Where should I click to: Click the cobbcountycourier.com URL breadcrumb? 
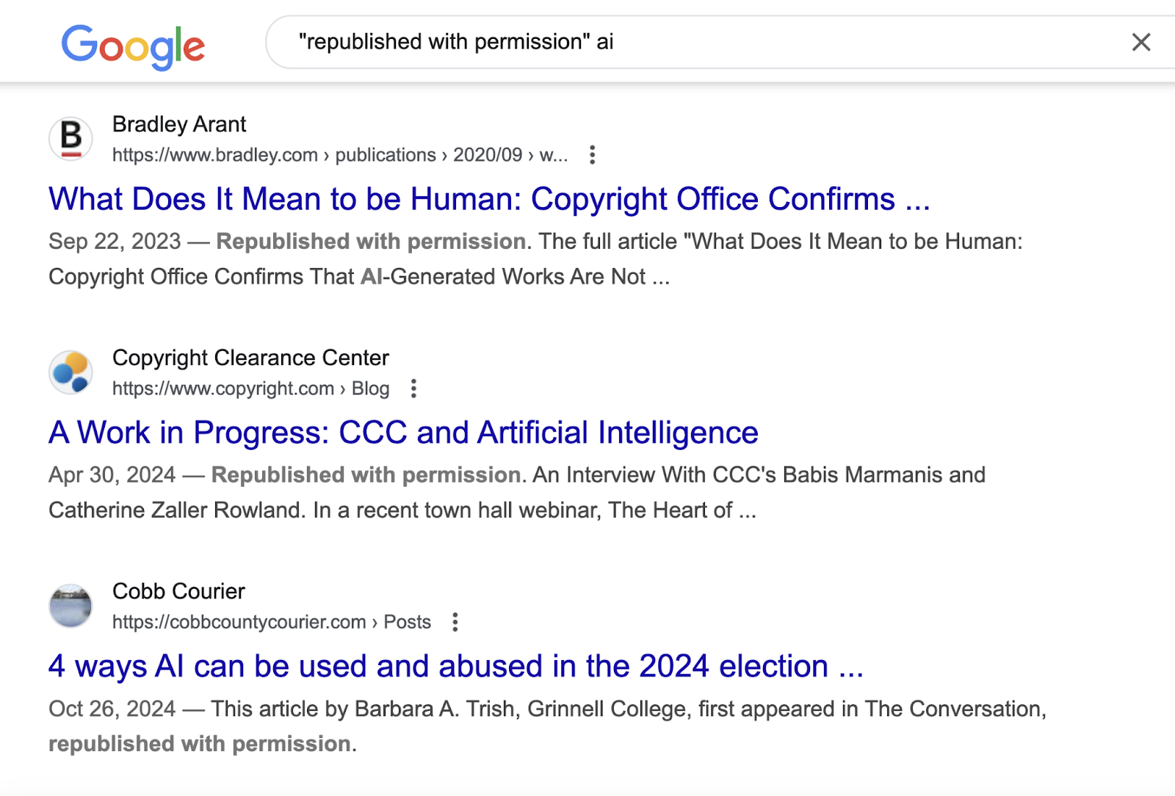click(235, 622)
